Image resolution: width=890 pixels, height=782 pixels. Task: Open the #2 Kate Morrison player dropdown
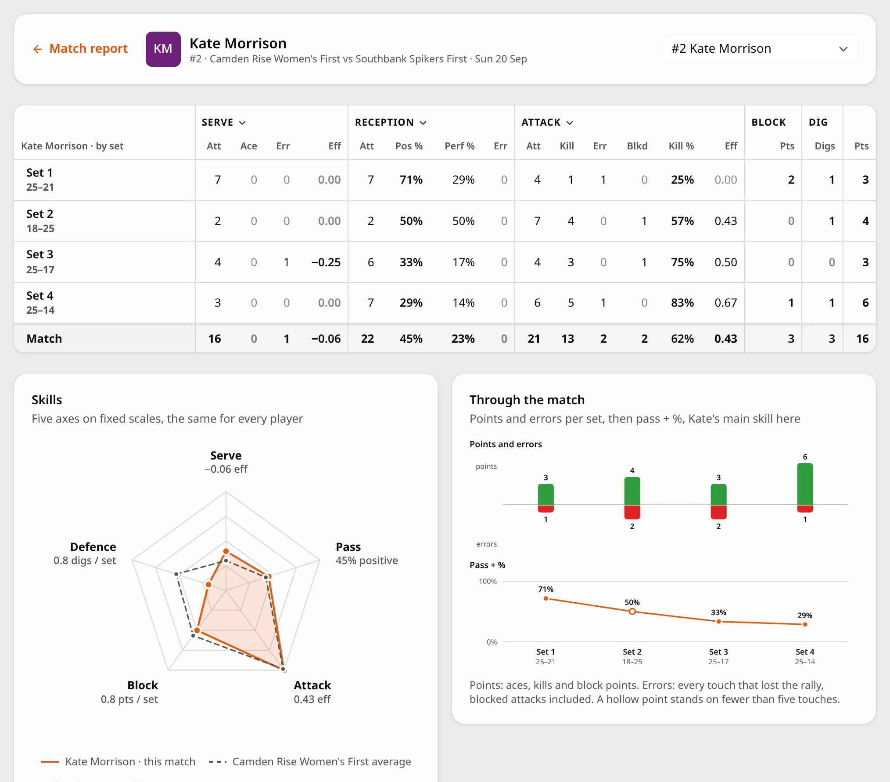[760, 49]
